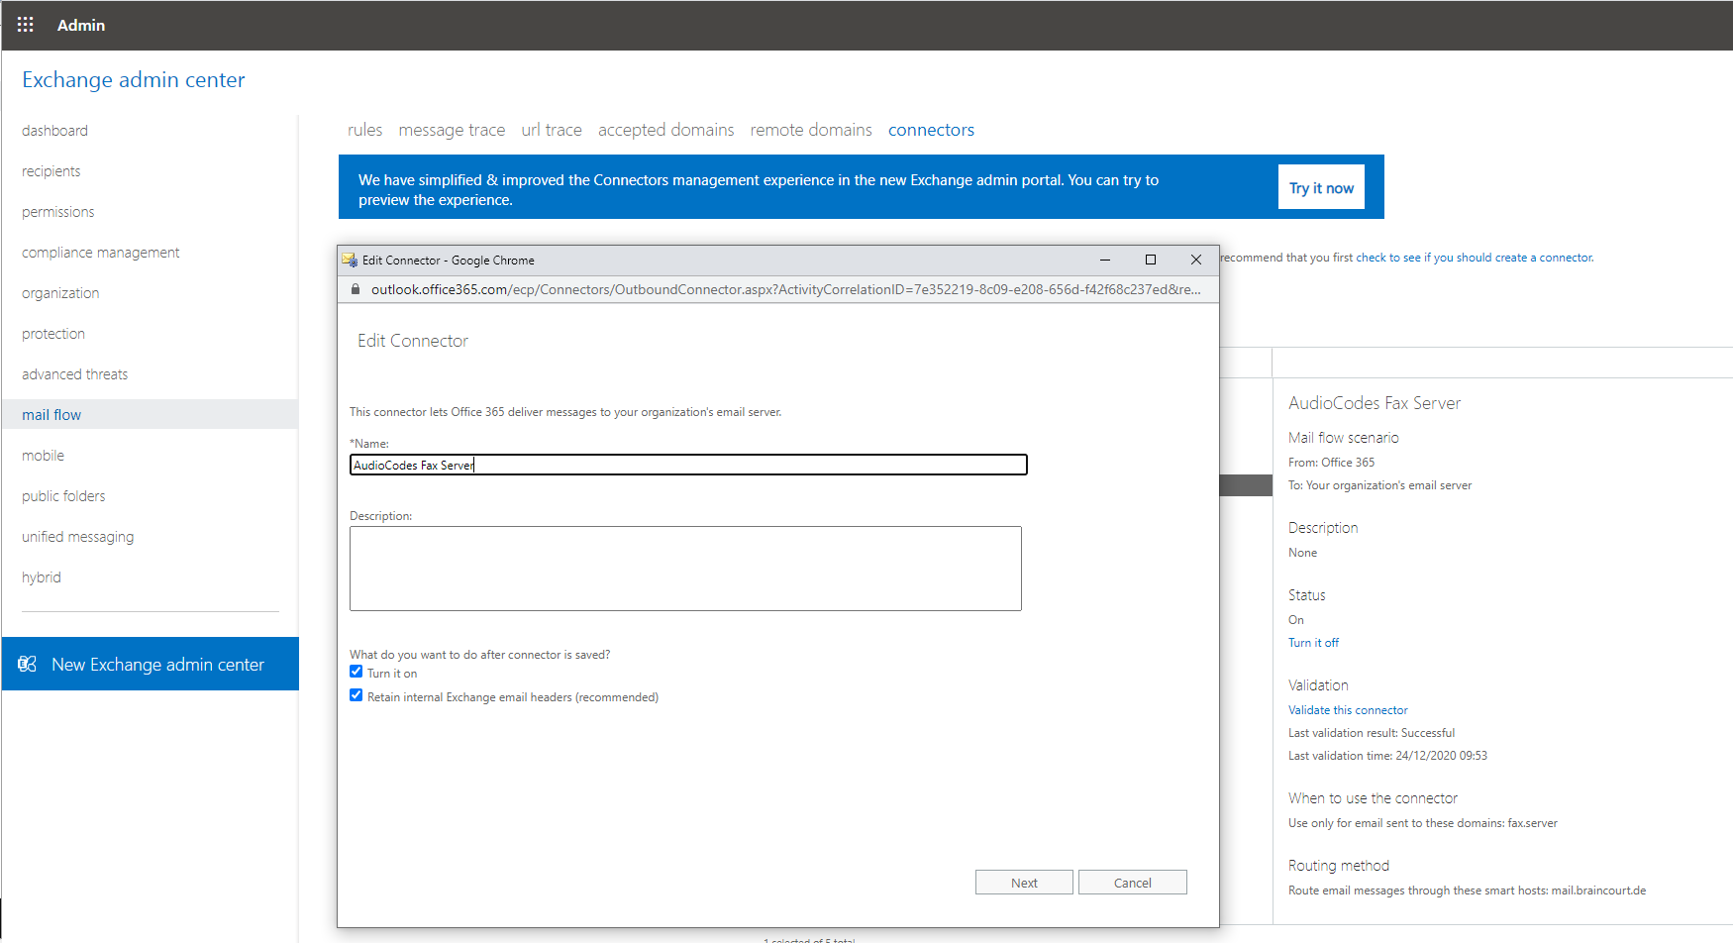Click the New Exchange admin center icon

(28, 664)
